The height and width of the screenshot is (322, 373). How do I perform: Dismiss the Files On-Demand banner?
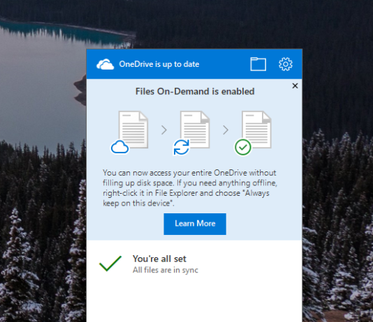tap(295, 86)
